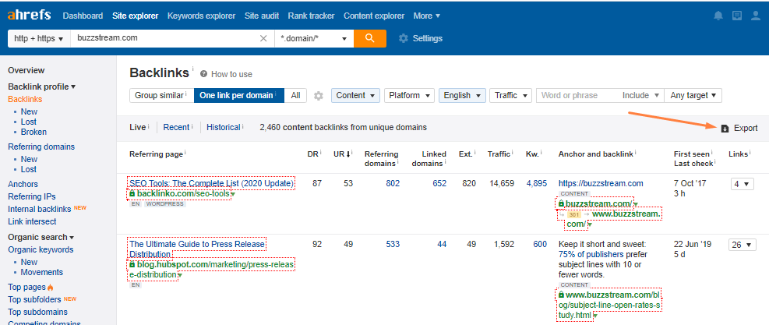This screenshot has width=769, height=325.
Task: Open Broken under Backlinks
Action: tap(34, 132)
